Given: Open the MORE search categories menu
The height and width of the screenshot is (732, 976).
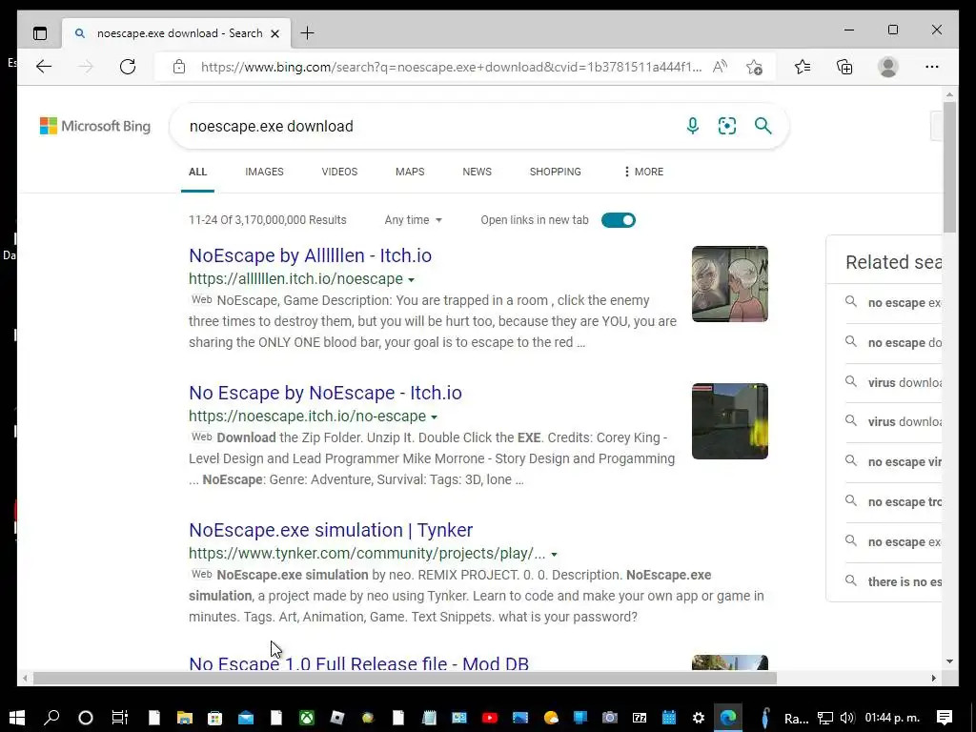Looking at the screenshot, I should click(x=643, y=172).
